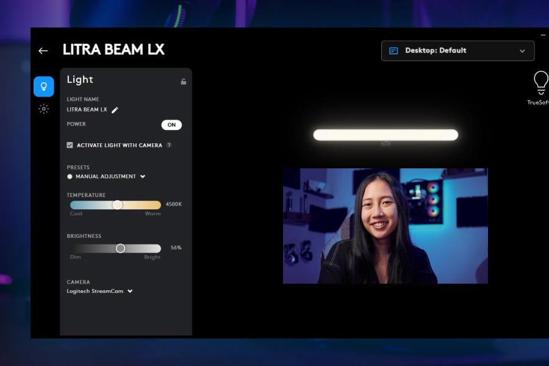Toggle the Power ON switch
This screenshot has height=366, width=549.
click(171, 124)
